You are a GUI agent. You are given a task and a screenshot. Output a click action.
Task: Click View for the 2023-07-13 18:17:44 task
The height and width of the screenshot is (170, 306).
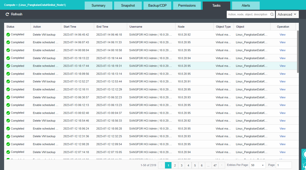[x=282, y=66]
